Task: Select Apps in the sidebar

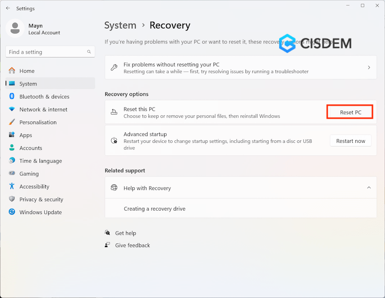Action: 26,135
